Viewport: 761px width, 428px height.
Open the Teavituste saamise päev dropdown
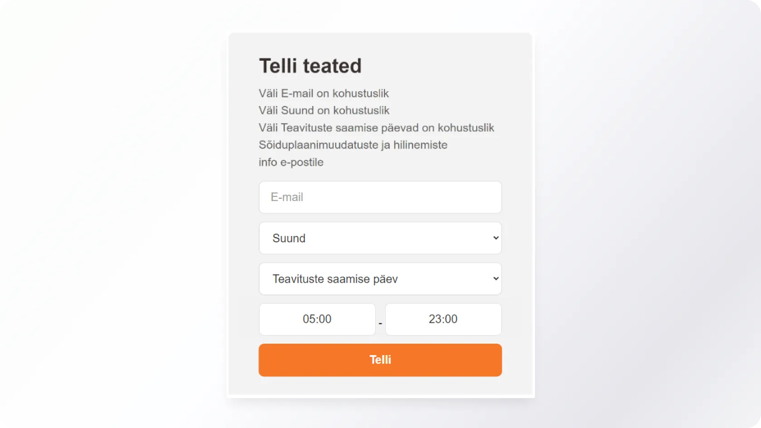point(380,279)
